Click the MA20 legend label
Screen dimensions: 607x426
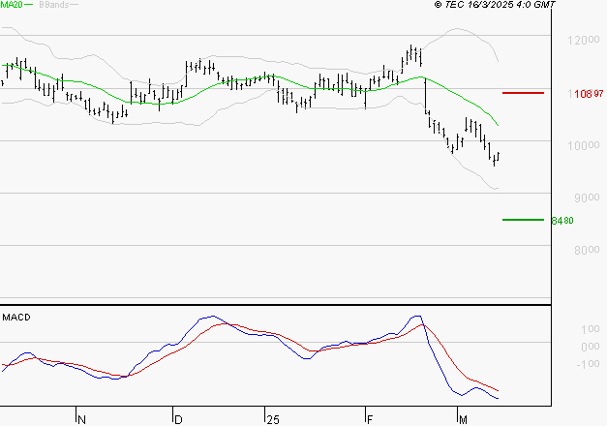(12, 5)
